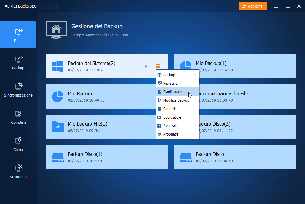Viewport: 305px width, 204px height.
Task: Expand the Backup submenu in context menu
Action: coord(177,75)
